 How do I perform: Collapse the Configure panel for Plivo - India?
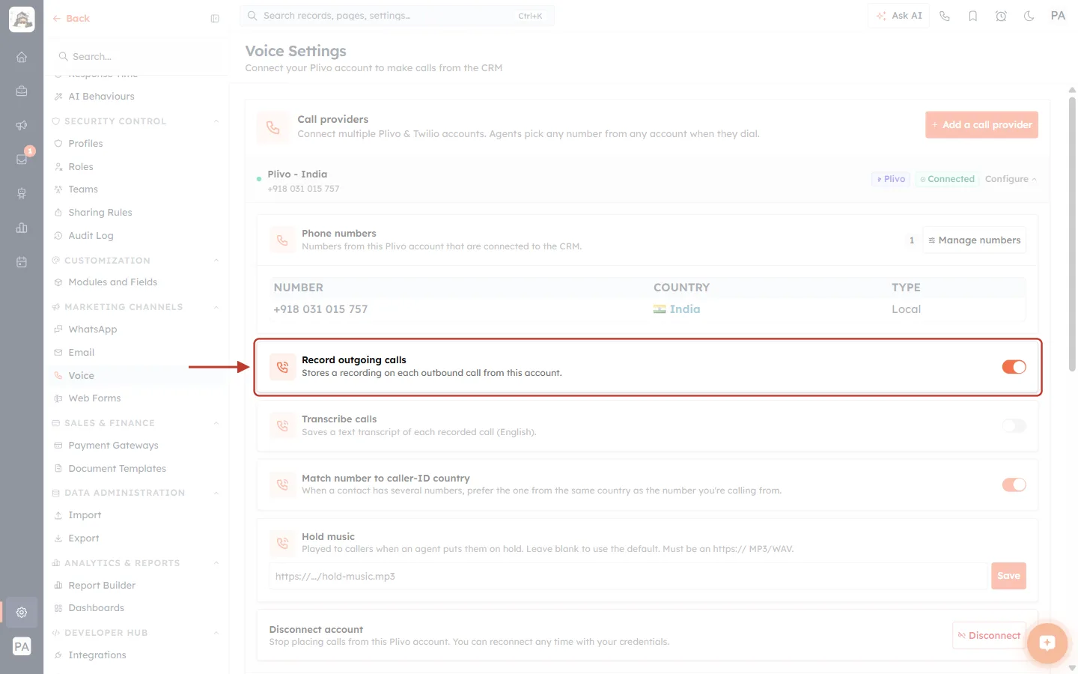[x=1011, y=179]
